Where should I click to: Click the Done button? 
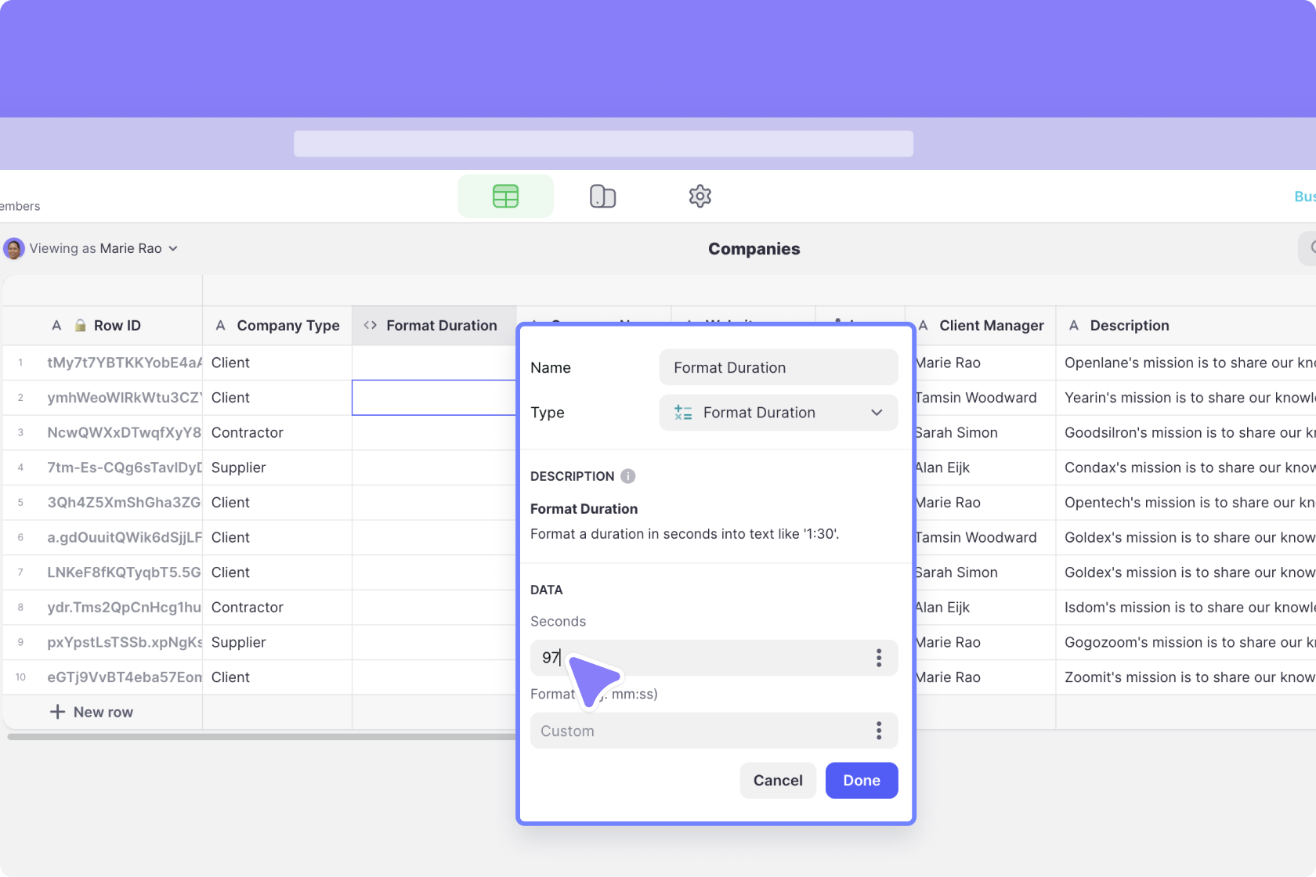click(861, 780)
